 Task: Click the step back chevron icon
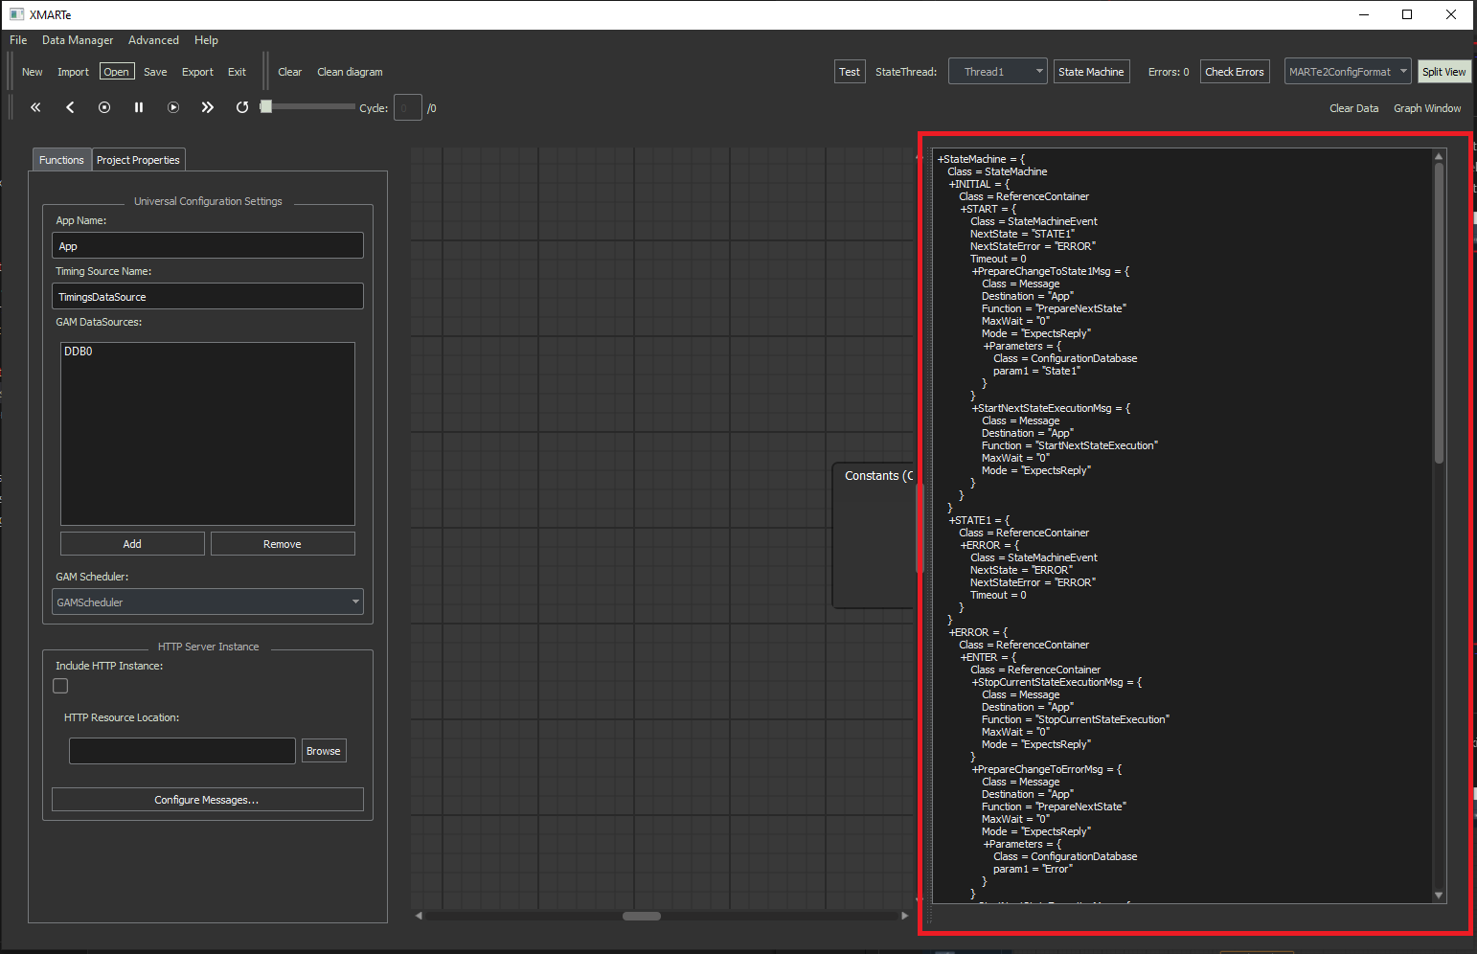(x=70, y=107)
